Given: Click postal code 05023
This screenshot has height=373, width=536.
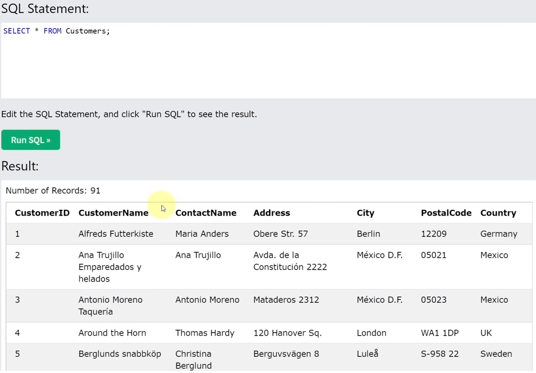Looking at the screenshot, I should [x=434, y=300].
